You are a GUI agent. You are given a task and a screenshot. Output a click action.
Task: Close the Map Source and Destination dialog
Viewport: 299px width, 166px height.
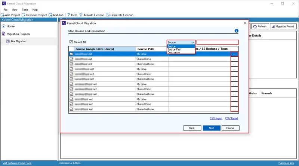pos(245,23)
